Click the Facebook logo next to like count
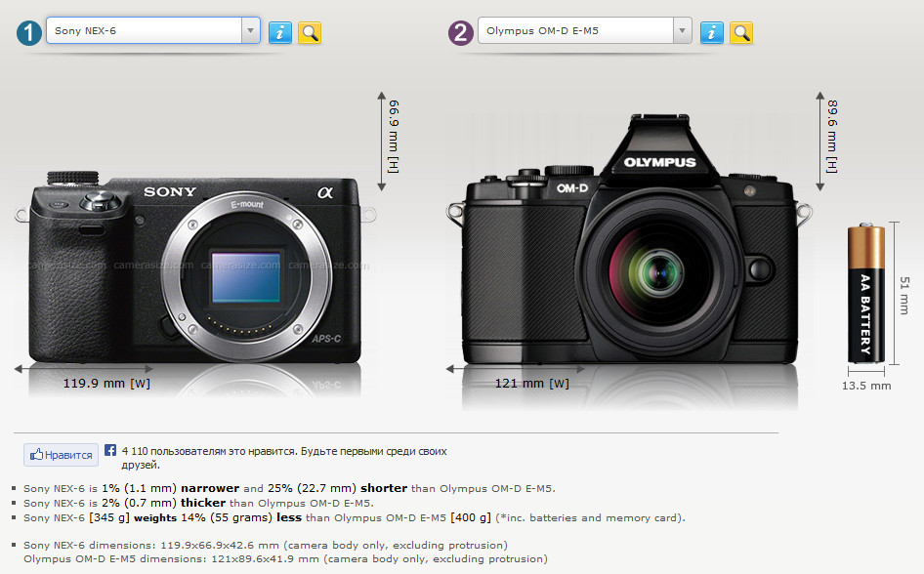Screen dimensions: 924x574 click(110, 451)
